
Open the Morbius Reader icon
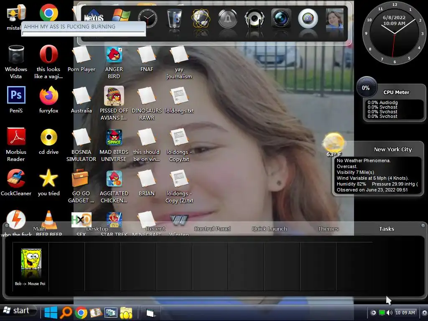(x=16, y=137)
